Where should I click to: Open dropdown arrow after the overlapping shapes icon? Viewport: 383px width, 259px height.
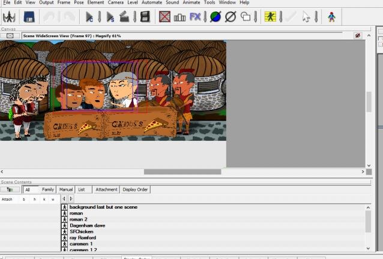click(x=256, y=17)
